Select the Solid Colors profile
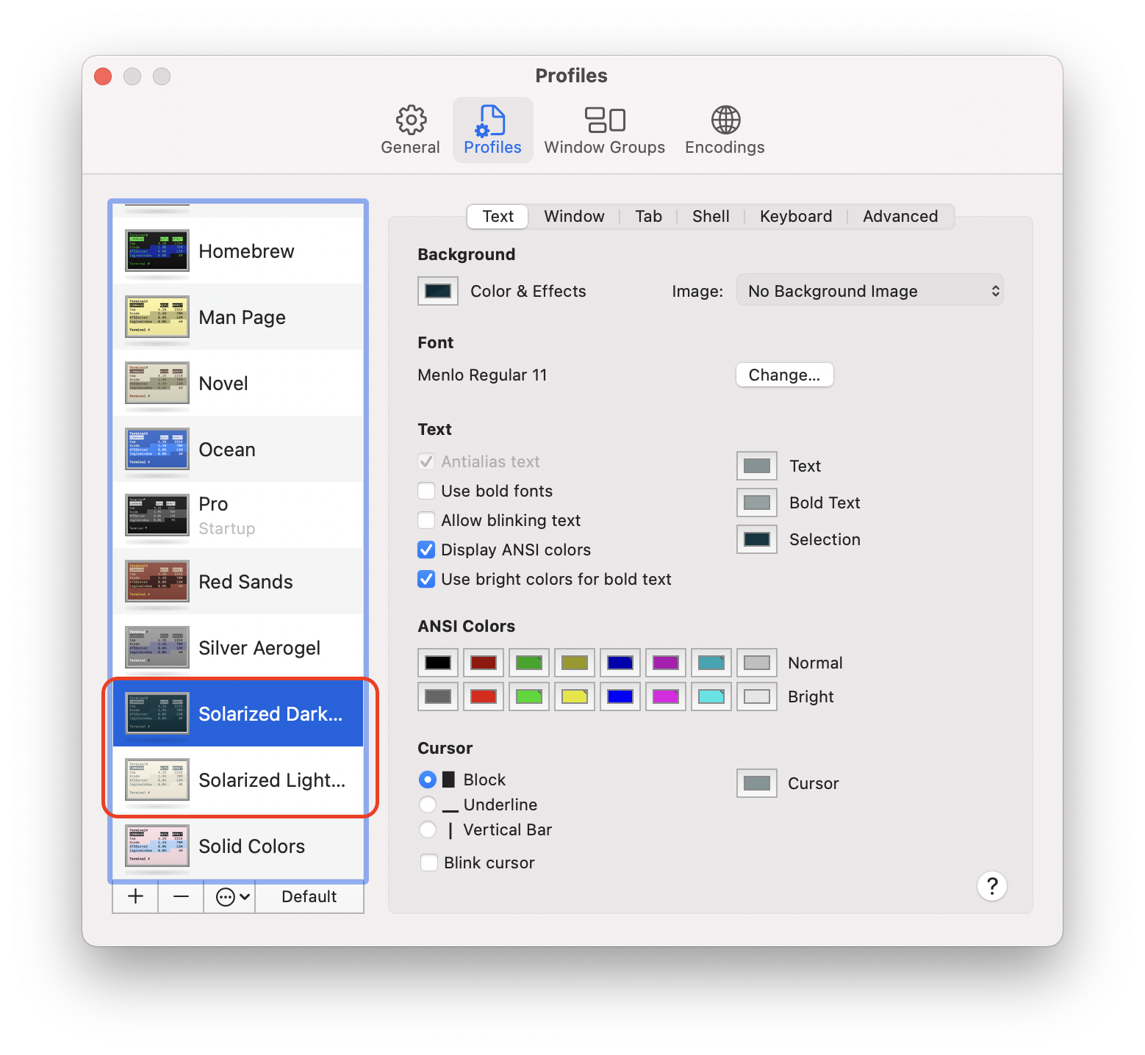This screenshot has width=1145, height=1055. coord(238,846)
